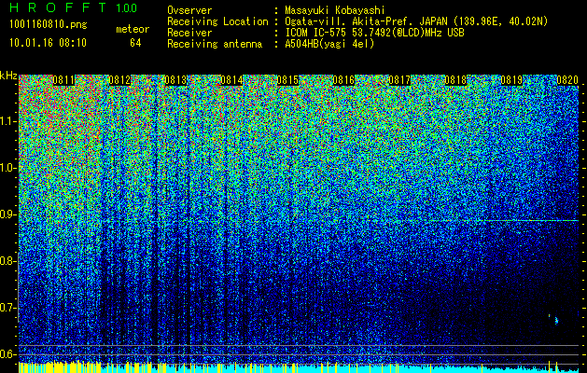587x373 pixels.
Task: Click the 0820 time marker
Action: click(x=567, y=80)
